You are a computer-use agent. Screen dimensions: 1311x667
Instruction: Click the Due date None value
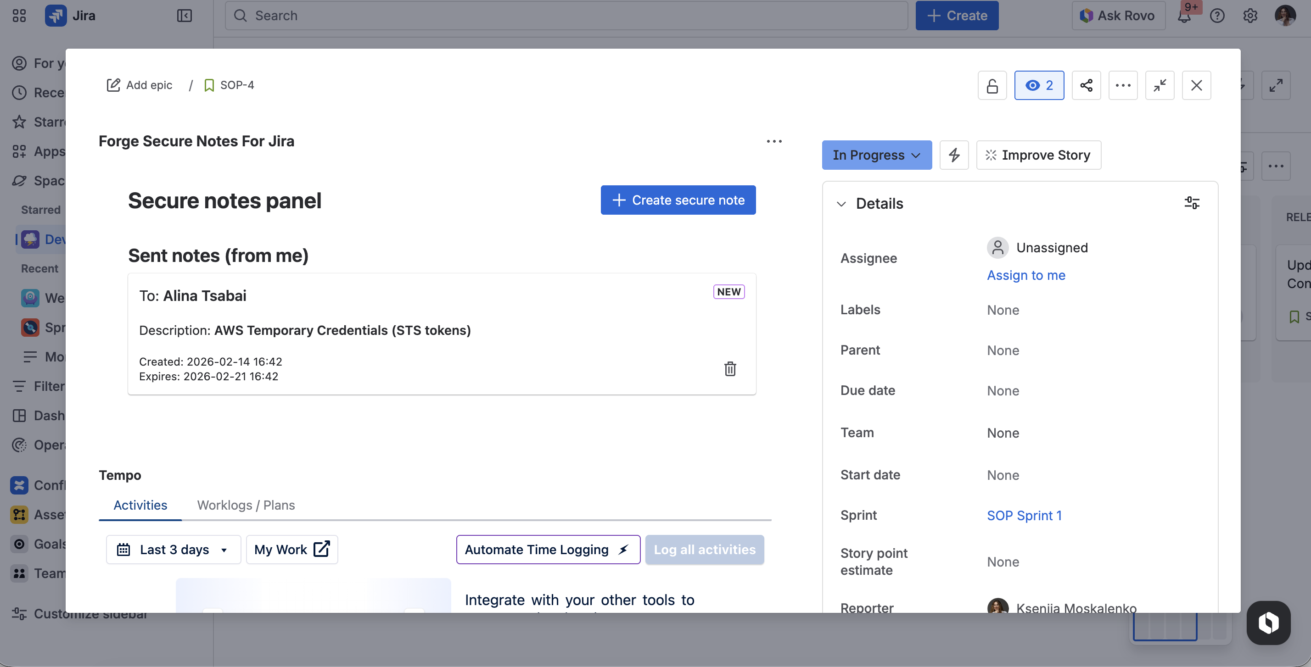tap(1003, 391)
